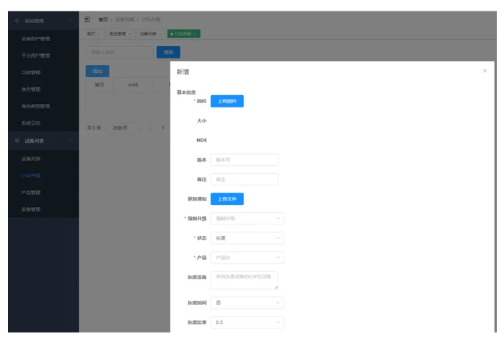The image size is (504, 344).
Task: Open the 强制升级 dropdown
Action: 246,219
